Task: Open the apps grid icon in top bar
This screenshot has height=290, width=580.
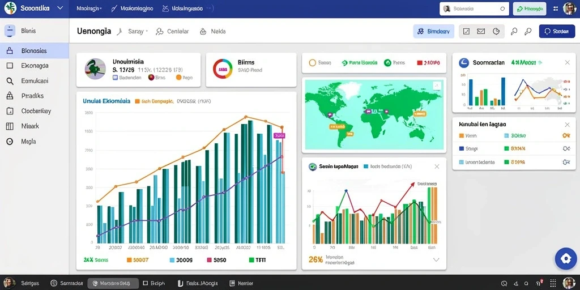Action: [555, 8]
